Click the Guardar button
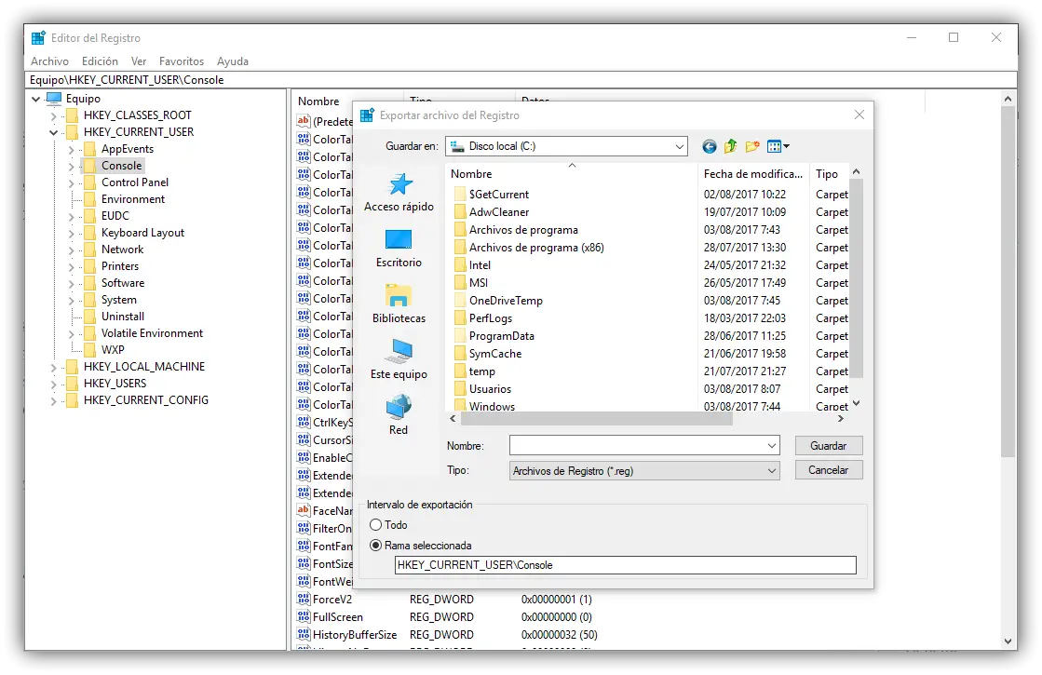The width and height of the screenshot is (1042, 675). tap(829, 446)
